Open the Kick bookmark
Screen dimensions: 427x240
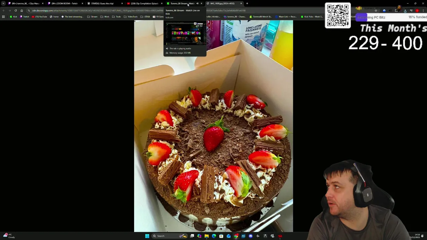[13, 17]
